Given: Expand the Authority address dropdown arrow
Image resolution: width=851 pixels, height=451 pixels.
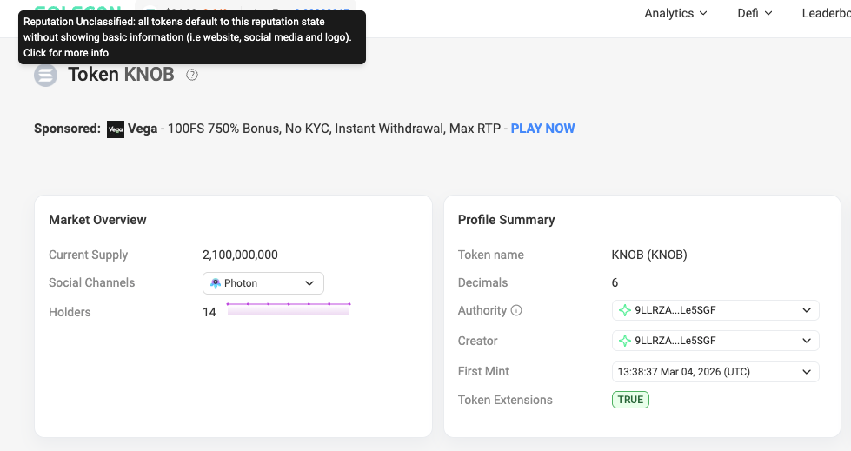Looking at the screenshot, I should click(806, 310).
